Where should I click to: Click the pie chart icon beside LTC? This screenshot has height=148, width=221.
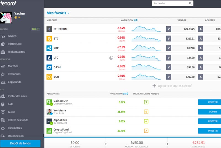click(111, 58)
